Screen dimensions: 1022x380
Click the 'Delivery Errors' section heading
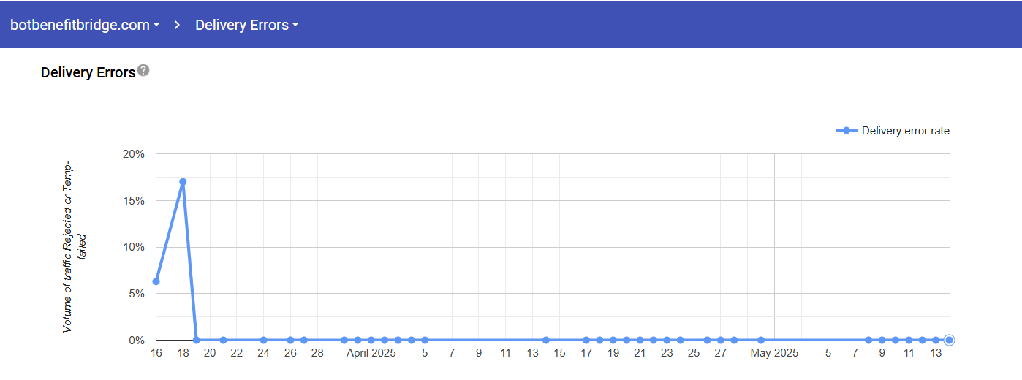(x=88, y=72)
